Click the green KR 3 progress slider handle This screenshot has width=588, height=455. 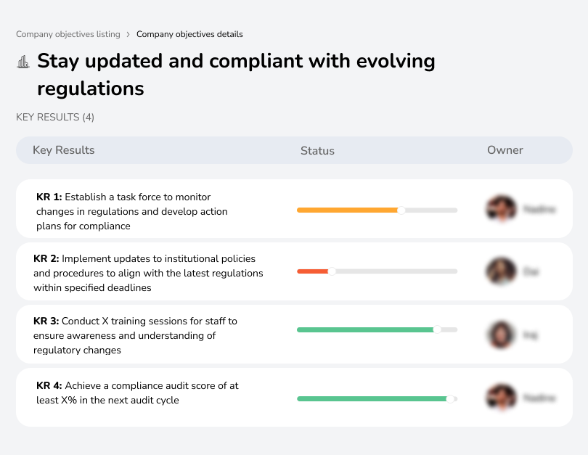tap(437, 329)
